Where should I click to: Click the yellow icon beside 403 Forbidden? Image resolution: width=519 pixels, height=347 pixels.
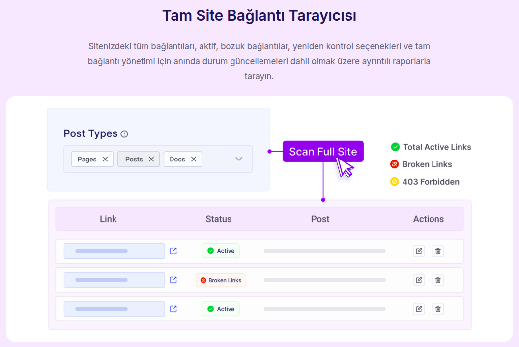(x=395, y=182)
